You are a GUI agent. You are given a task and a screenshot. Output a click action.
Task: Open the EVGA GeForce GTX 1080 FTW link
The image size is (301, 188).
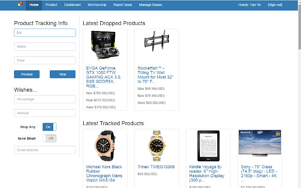[x=103, y=77]
